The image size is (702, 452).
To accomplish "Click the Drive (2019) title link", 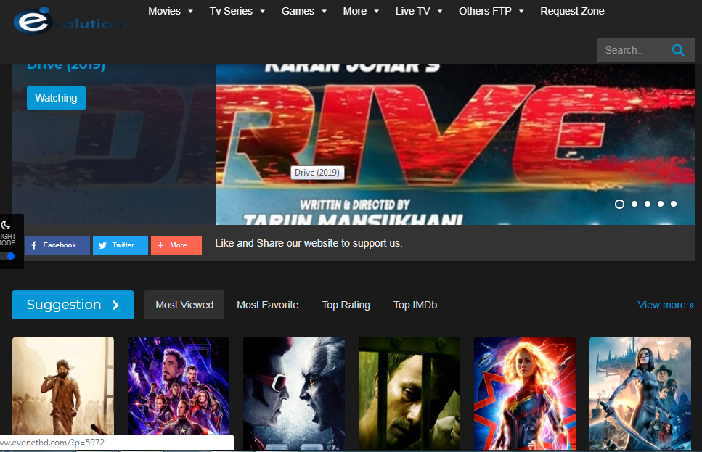I will (x=66, y=67).
